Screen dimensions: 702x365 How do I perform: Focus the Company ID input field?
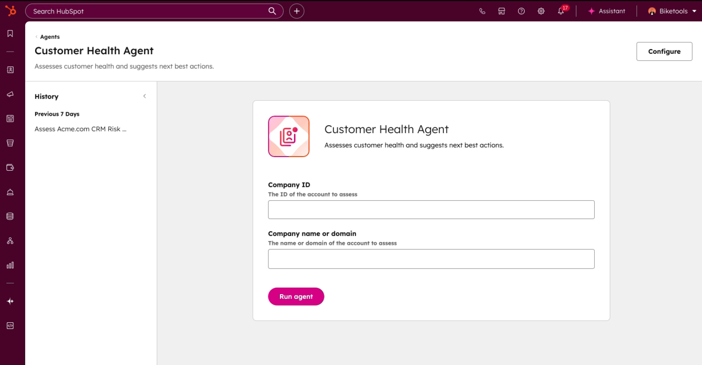(431, 210)
